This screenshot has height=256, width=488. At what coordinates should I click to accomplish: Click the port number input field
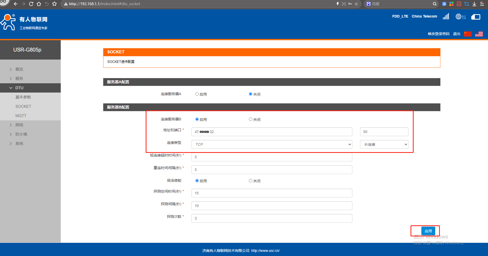click(384, 132)
